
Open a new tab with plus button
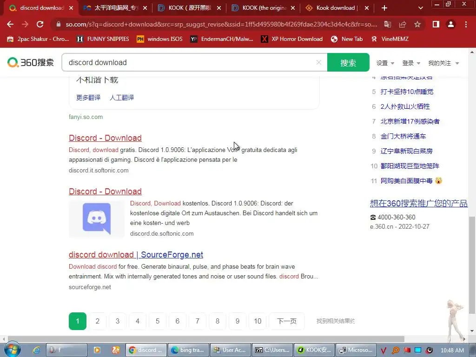(x=384, y=8)
